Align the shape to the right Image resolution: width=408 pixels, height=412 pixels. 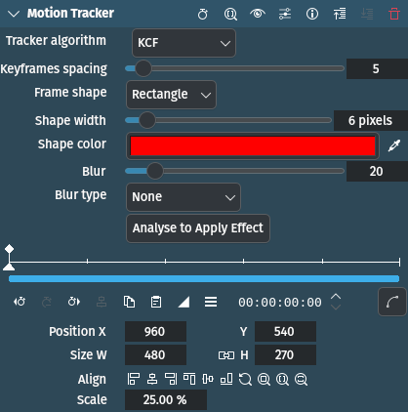171,379
